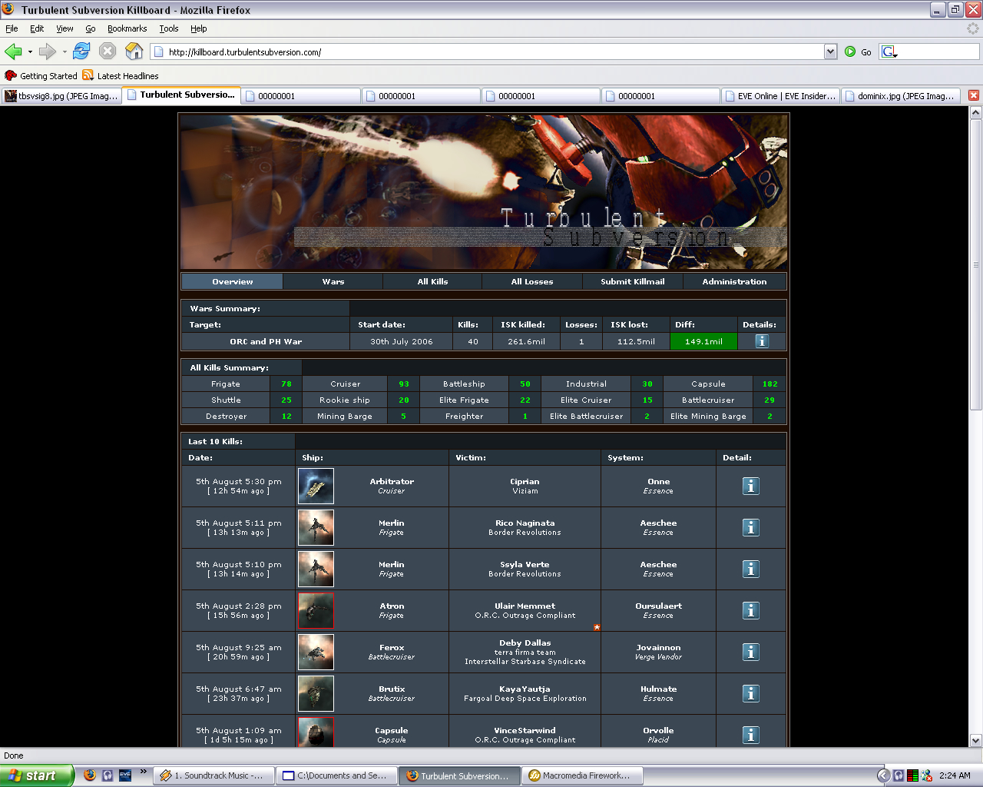Open the Google search engine icon
This screenshot has width=983, height=787.
click(889, 51)
